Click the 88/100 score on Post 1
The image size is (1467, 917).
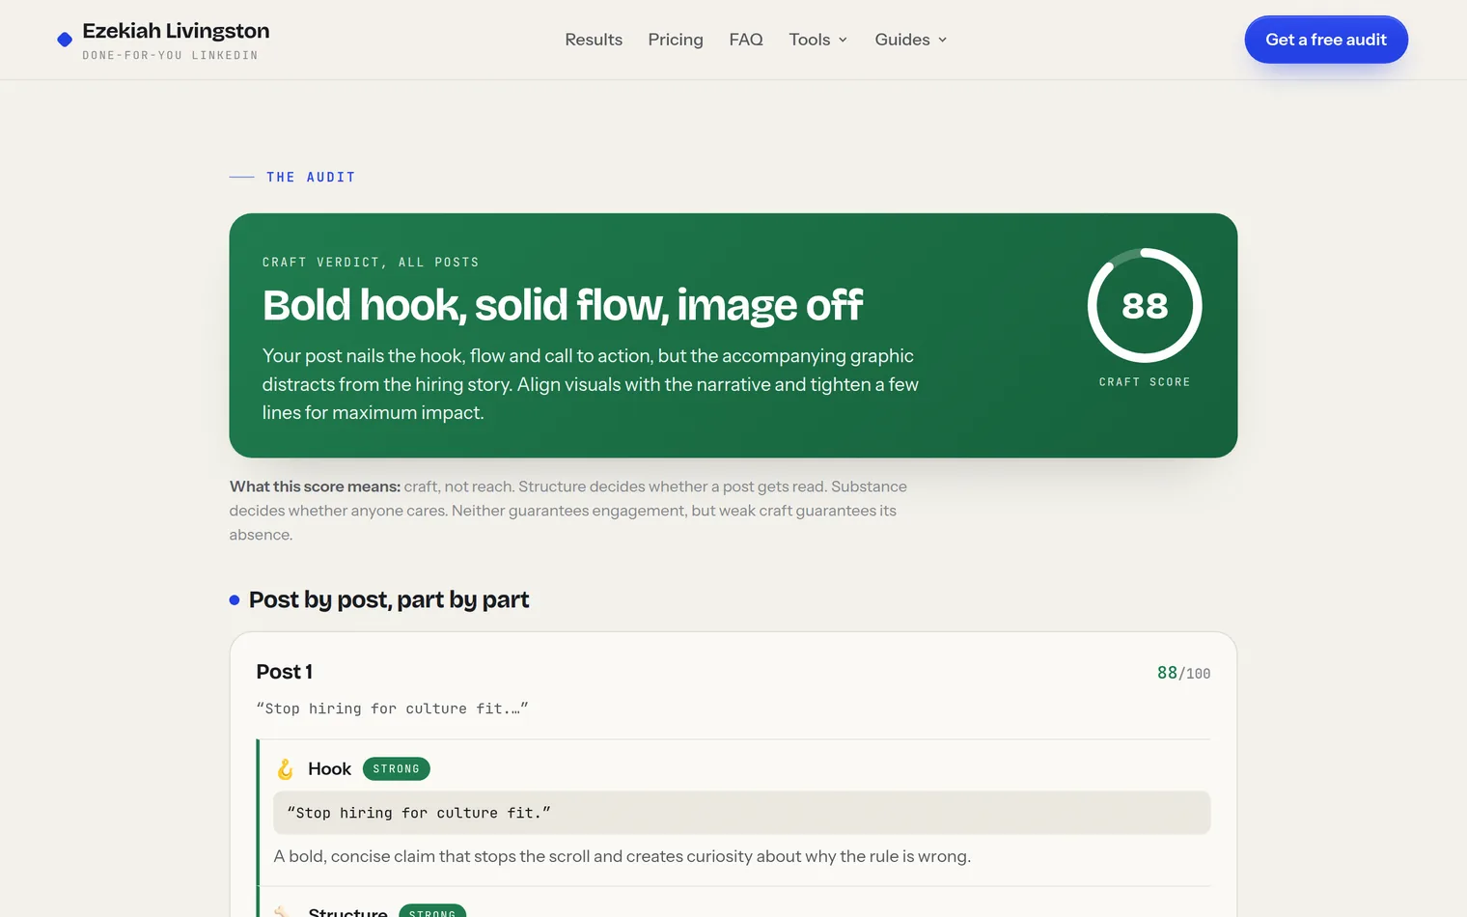1183,673
